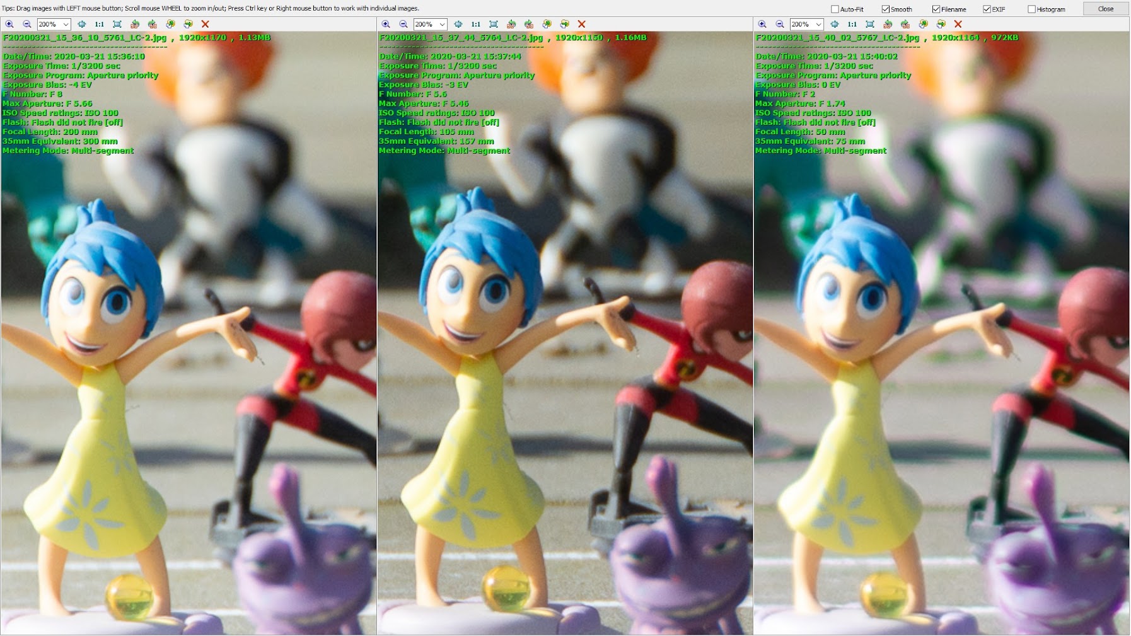This screenshot has width=1131, height=636.
Task: Move the 5764 image to folder
Action: pyautogui.click(x=564, y=24)
